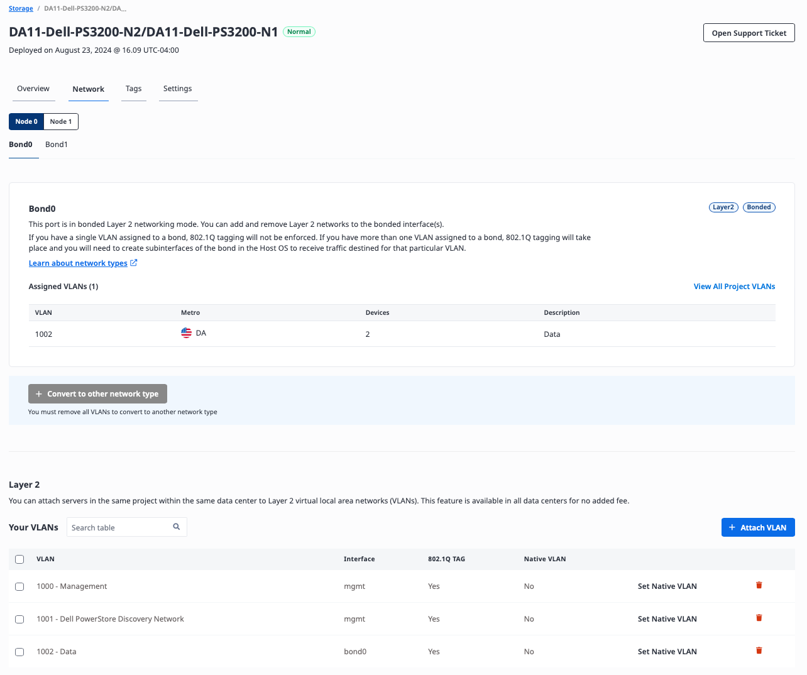Screen dimensions: 807x675
Task: Set Native VLAN for 1002 - Data
Action: click(x=667, y=651)
